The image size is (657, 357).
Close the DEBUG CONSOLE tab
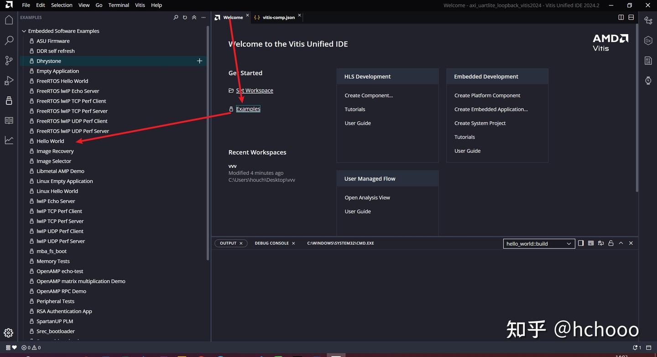pyautogui.click(x=293, y=243)
